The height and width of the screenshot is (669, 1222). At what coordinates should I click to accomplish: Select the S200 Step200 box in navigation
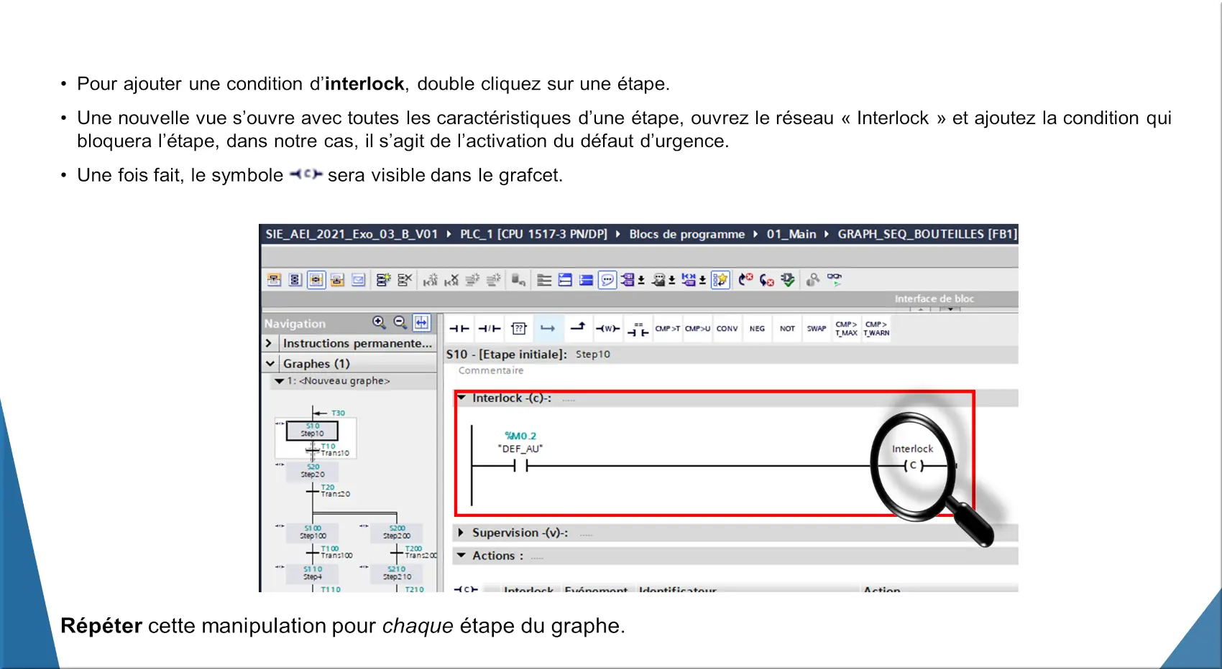coord(397,532)
